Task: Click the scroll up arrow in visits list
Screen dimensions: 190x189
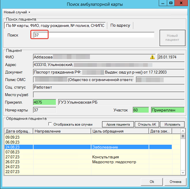Action: point(182,131)
